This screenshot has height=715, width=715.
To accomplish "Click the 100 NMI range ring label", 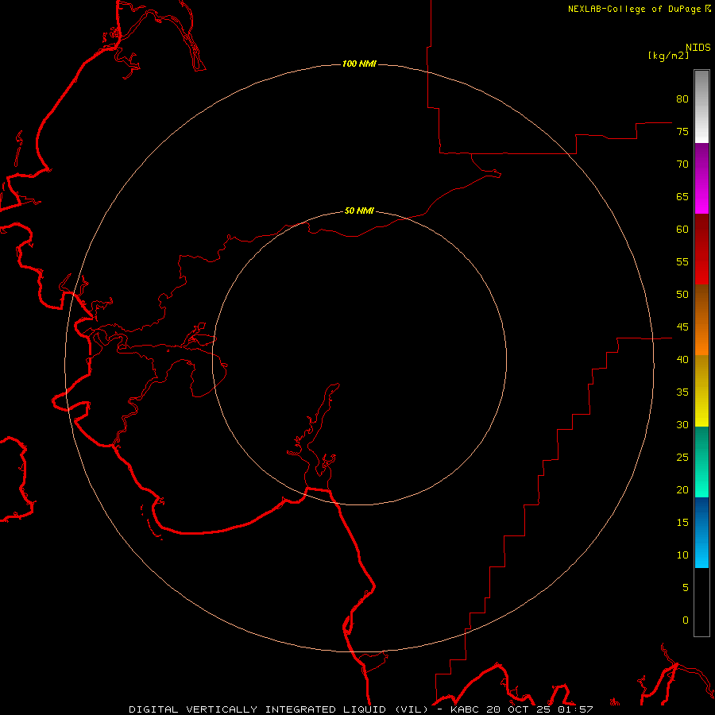I will 359,64.
